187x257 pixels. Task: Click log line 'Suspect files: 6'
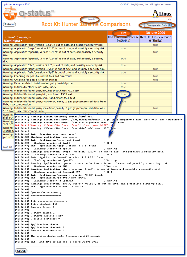(34, 207)
